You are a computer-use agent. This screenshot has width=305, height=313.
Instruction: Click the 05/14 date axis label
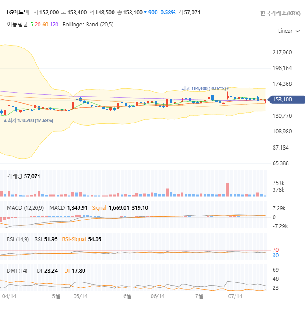[80, 296]
